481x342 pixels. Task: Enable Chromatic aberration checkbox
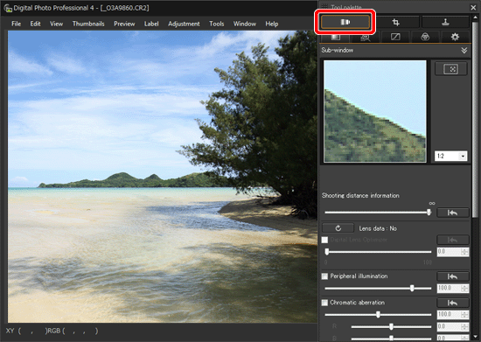point(324,303)
